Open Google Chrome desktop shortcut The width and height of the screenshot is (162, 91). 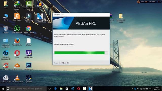29,30
